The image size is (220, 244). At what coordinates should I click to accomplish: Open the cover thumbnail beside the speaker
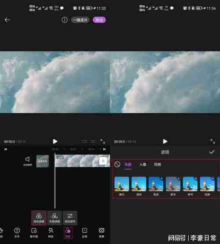coord(43,161)
